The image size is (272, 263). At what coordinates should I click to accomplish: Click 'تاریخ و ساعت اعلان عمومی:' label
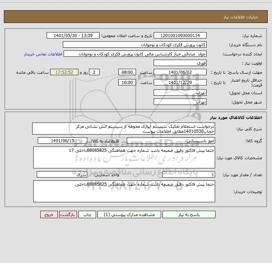click(126, 36)
